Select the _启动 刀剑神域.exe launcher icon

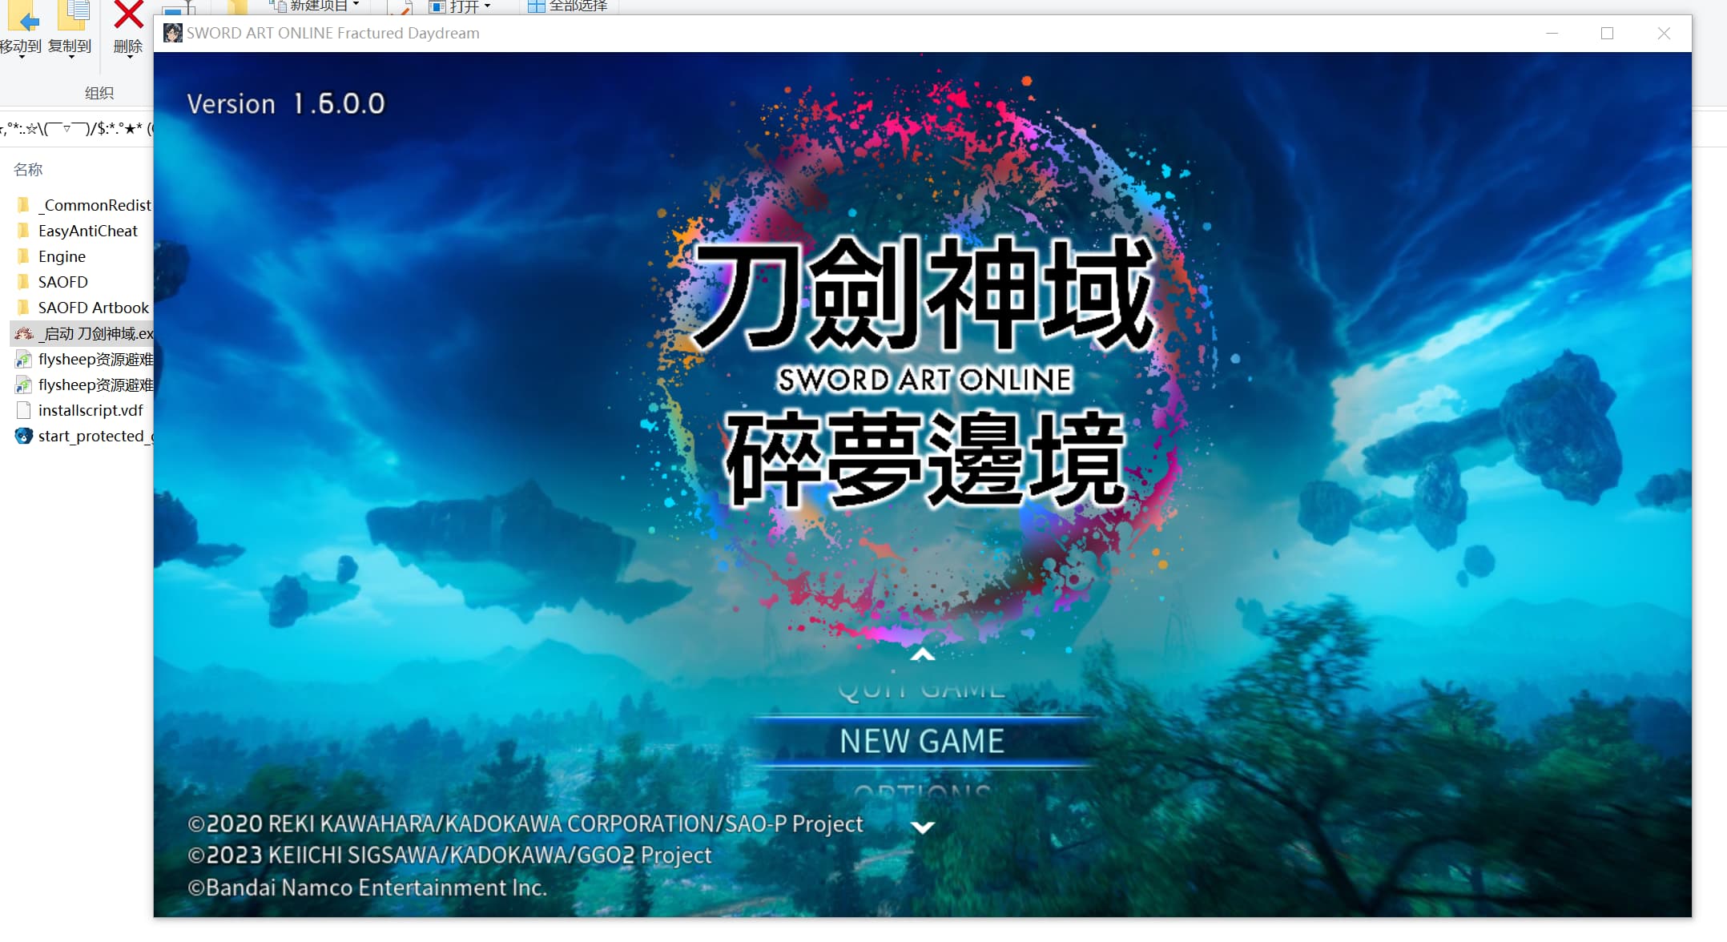23,333
